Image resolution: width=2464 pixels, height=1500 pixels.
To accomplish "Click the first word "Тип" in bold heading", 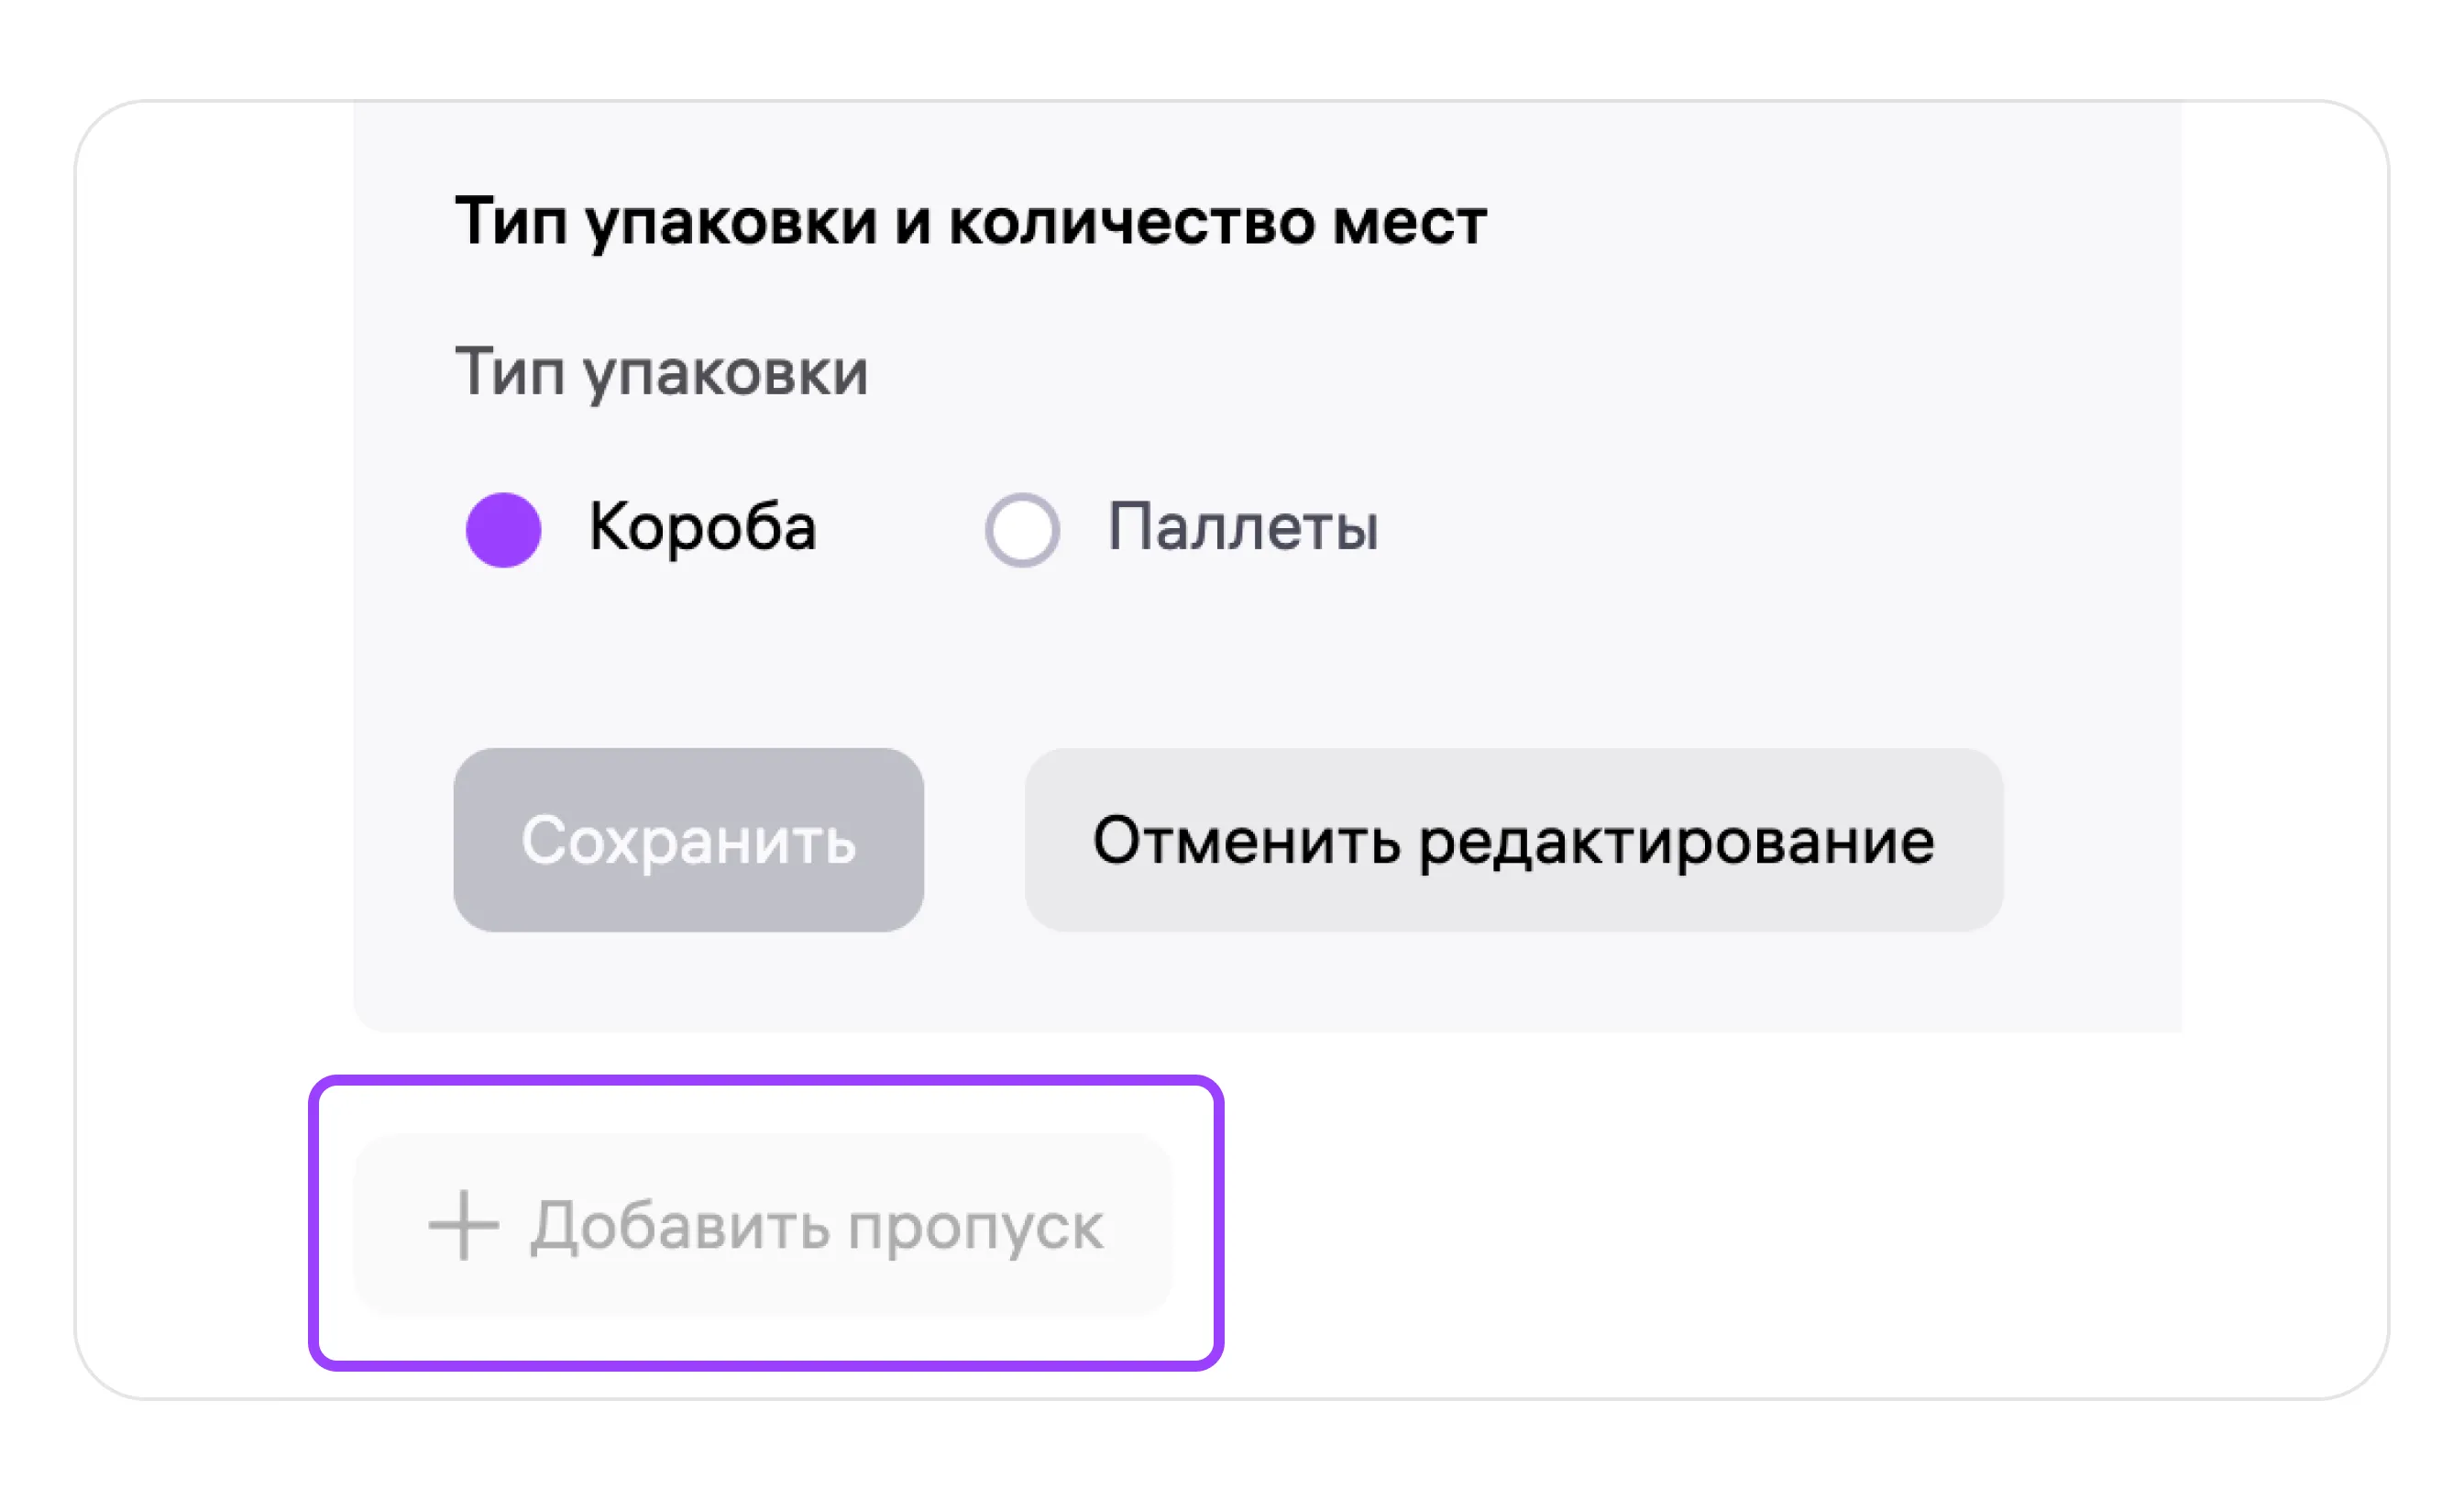I will click(511, 221).
